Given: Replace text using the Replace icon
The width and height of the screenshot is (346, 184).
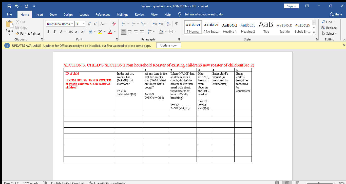Looking at the screenshot, I should [x=323, y=28].
